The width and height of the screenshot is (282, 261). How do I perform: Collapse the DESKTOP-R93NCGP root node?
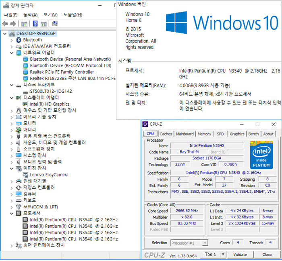coord(5,34)
